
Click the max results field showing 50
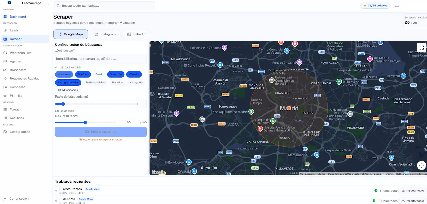(129, 122)
